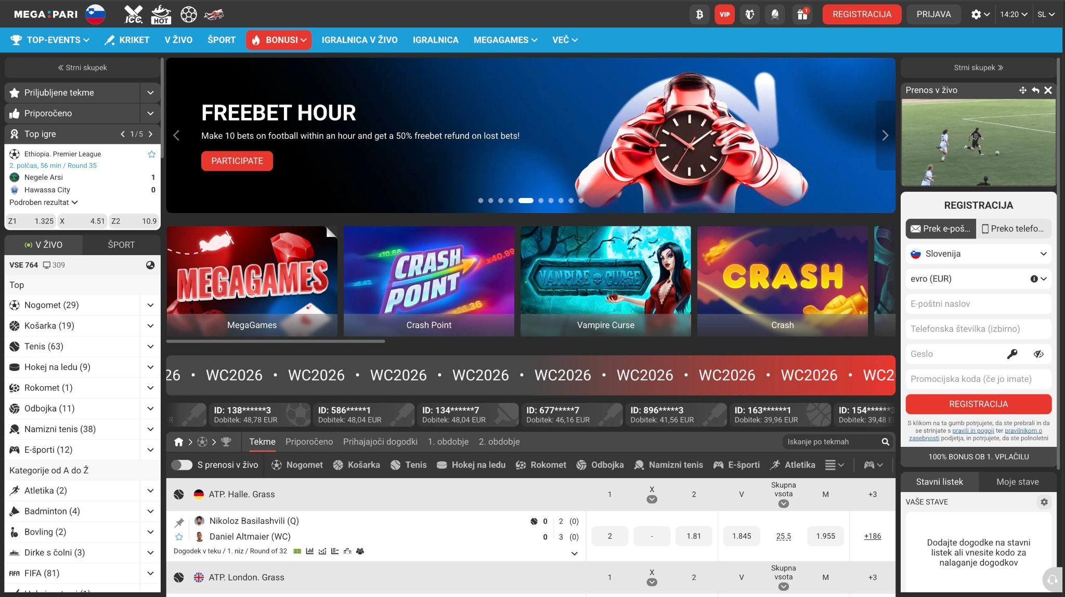
Task: Select the Preko telefona registration tab
Action: coord(1014,229)
